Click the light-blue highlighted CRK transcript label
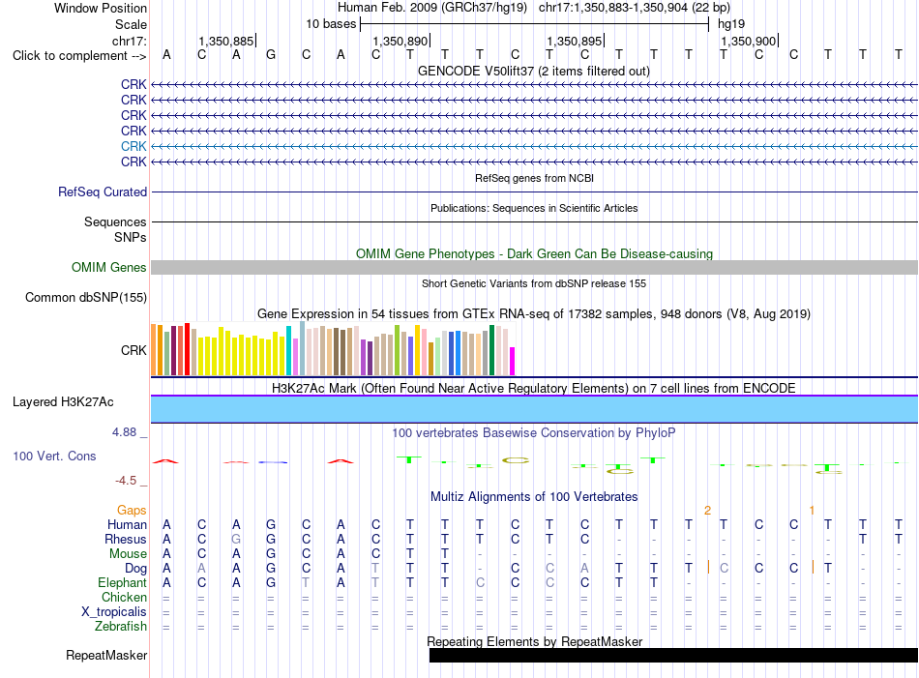This screenshot has width=919, height=678. (133, 146)
